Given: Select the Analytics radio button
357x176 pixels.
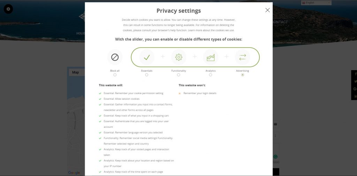Looking at the screenshot, I should pos(210,75).
